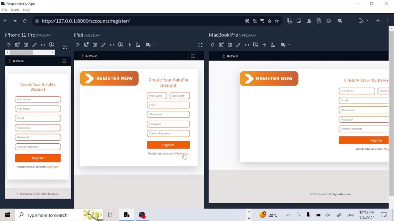Open devtools code icon for iPhone 12 Pro
This screenshot has height=221, width=394.
point(43,45)
